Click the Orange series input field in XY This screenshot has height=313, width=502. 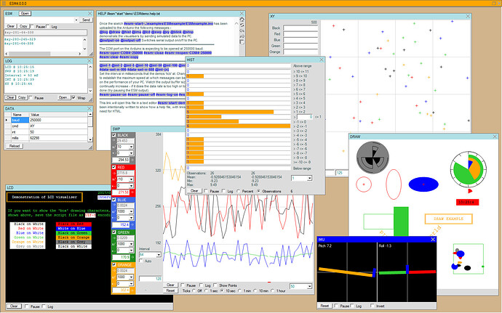300,52
